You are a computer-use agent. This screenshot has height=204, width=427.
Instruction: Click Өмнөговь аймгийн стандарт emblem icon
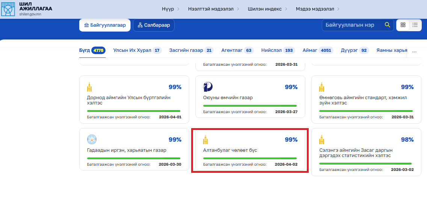(321, 87)
